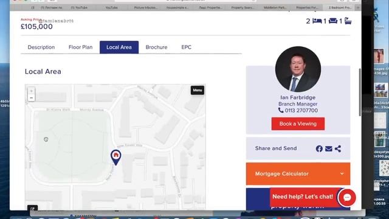Screen dimensions: 389x219
Task: Click the phone icon beside 0113 2707700
Action: pyautogui.click(x=281, y=110)
